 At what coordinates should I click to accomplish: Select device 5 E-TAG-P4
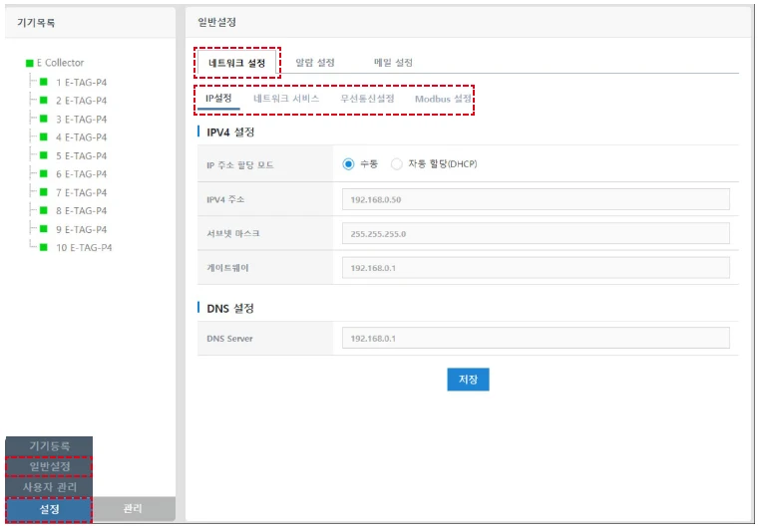[81, 155]
